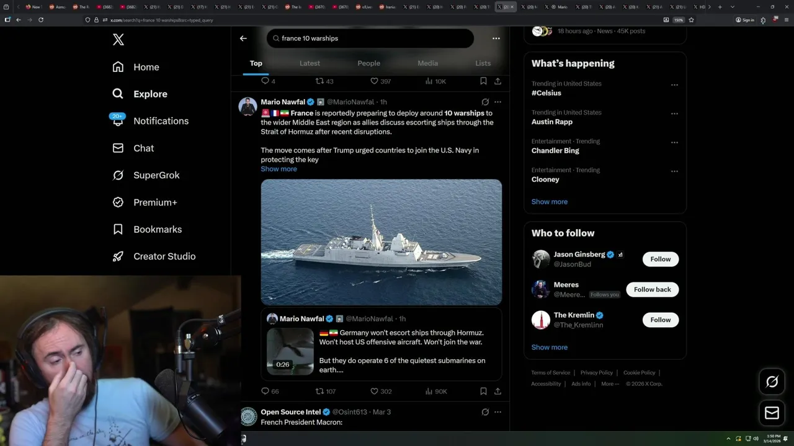Screen dimensions: 794x446
Task: Open Privacy Policy link
Action: tap(596, 373)
